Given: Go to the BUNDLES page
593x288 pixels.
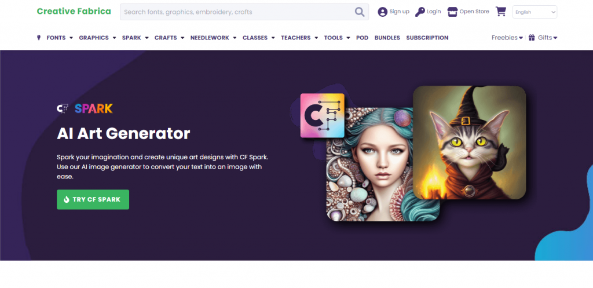Looking at the screenshot, I should [387, 38].
